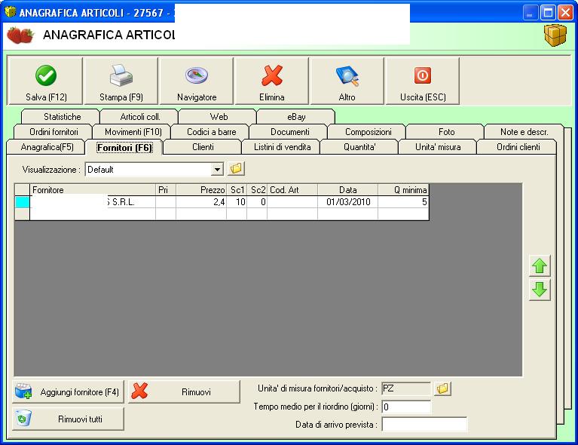Screen dimensions: 578x445
Task: Open the Clienti tab
Action: pos(203,147)
